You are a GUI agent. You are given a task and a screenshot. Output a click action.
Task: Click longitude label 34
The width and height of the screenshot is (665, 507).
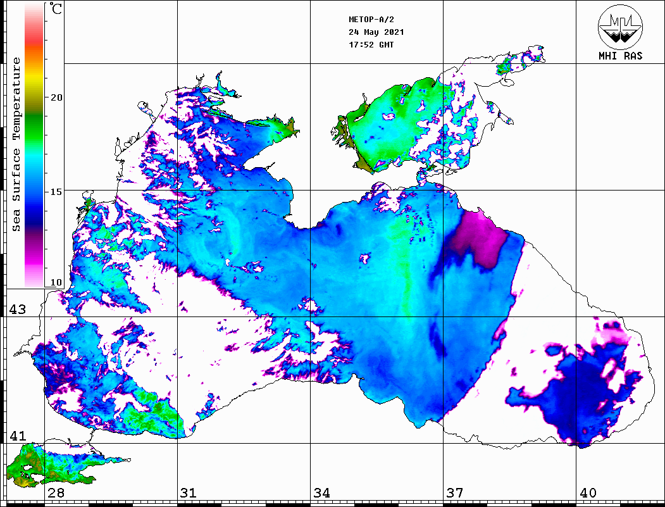coord(321,493)
